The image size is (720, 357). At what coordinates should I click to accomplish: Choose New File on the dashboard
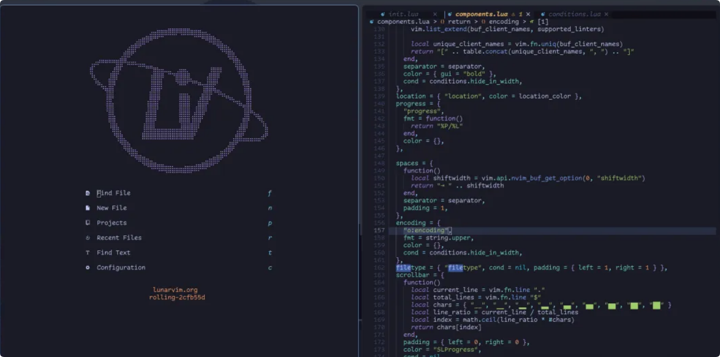[112, 208]
